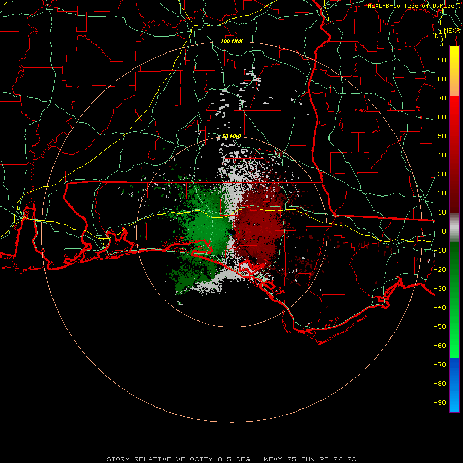
Task: Click the -10 value on velocity scale
Action: (440, 251)
